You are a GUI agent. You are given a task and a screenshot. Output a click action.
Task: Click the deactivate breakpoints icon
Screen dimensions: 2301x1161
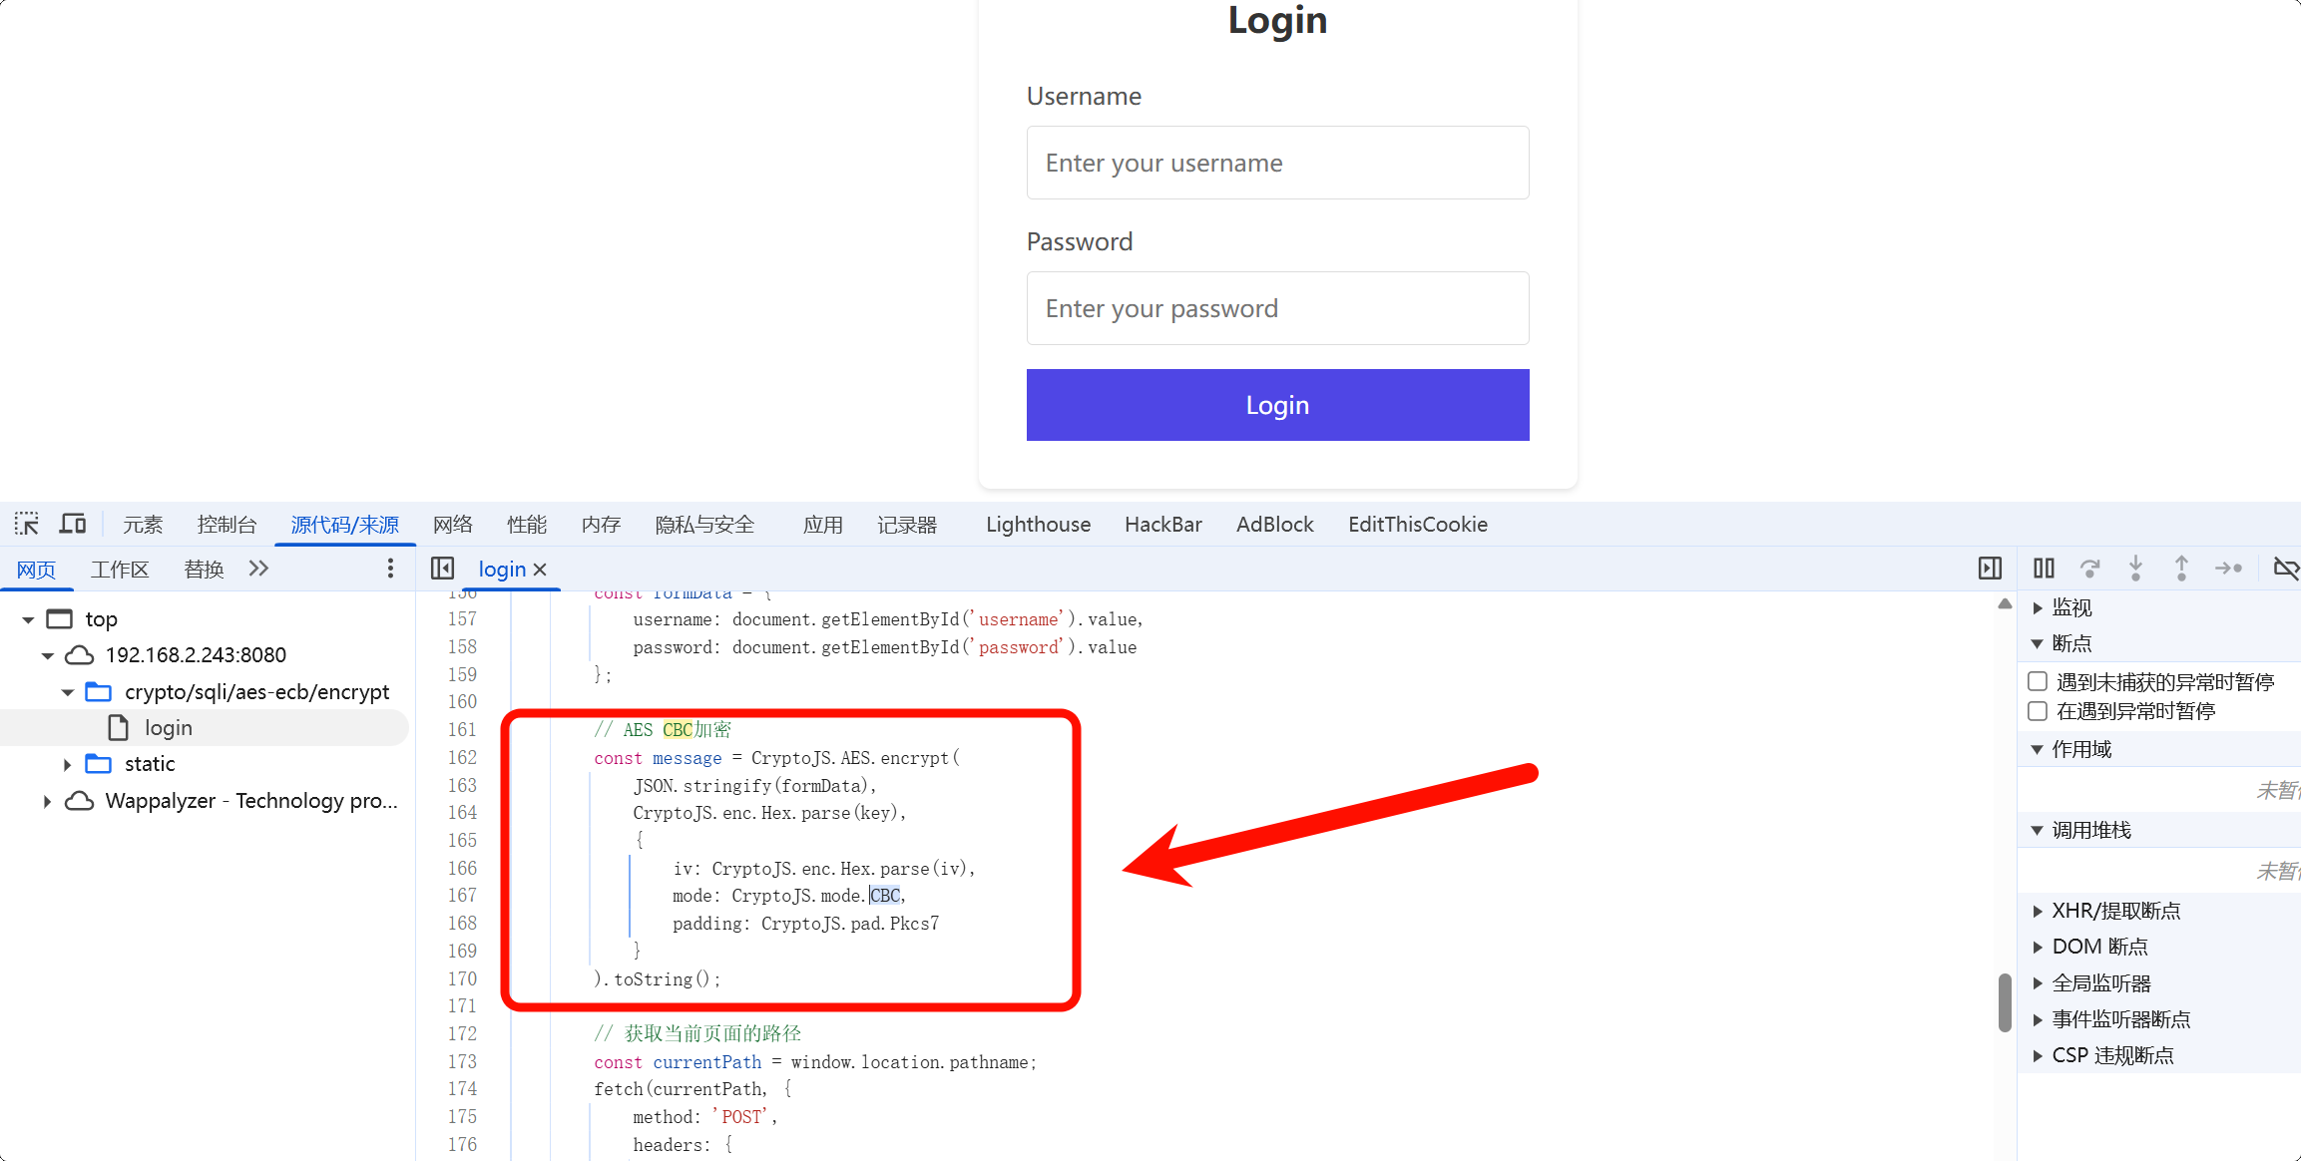point(2285,569)
